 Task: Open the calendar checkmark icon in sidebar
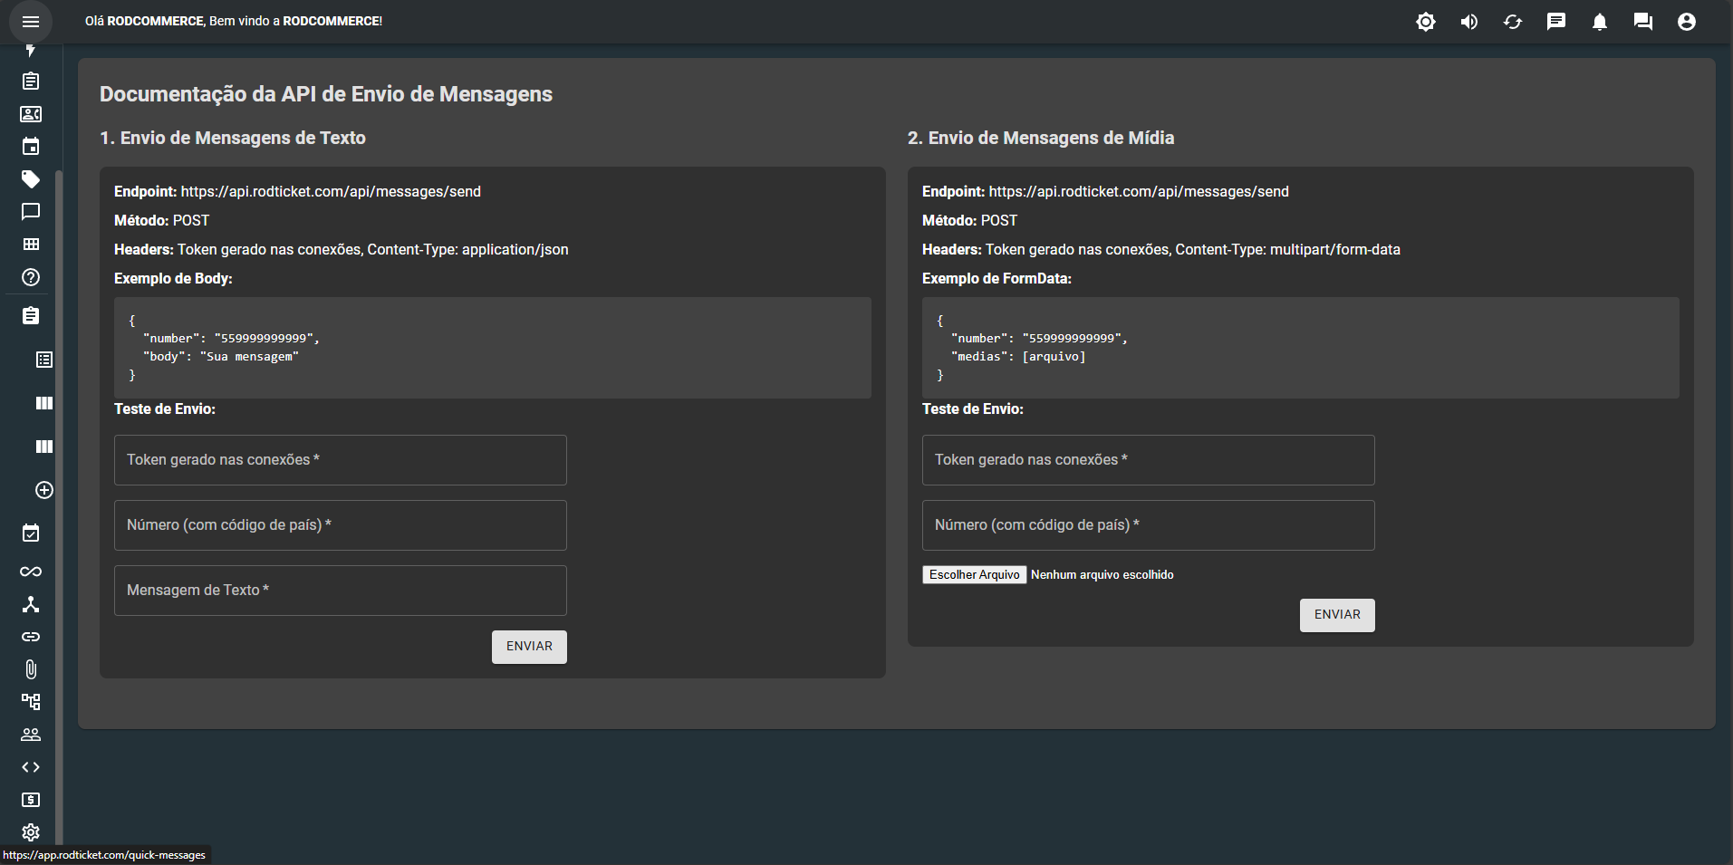[x=31, y=533]
